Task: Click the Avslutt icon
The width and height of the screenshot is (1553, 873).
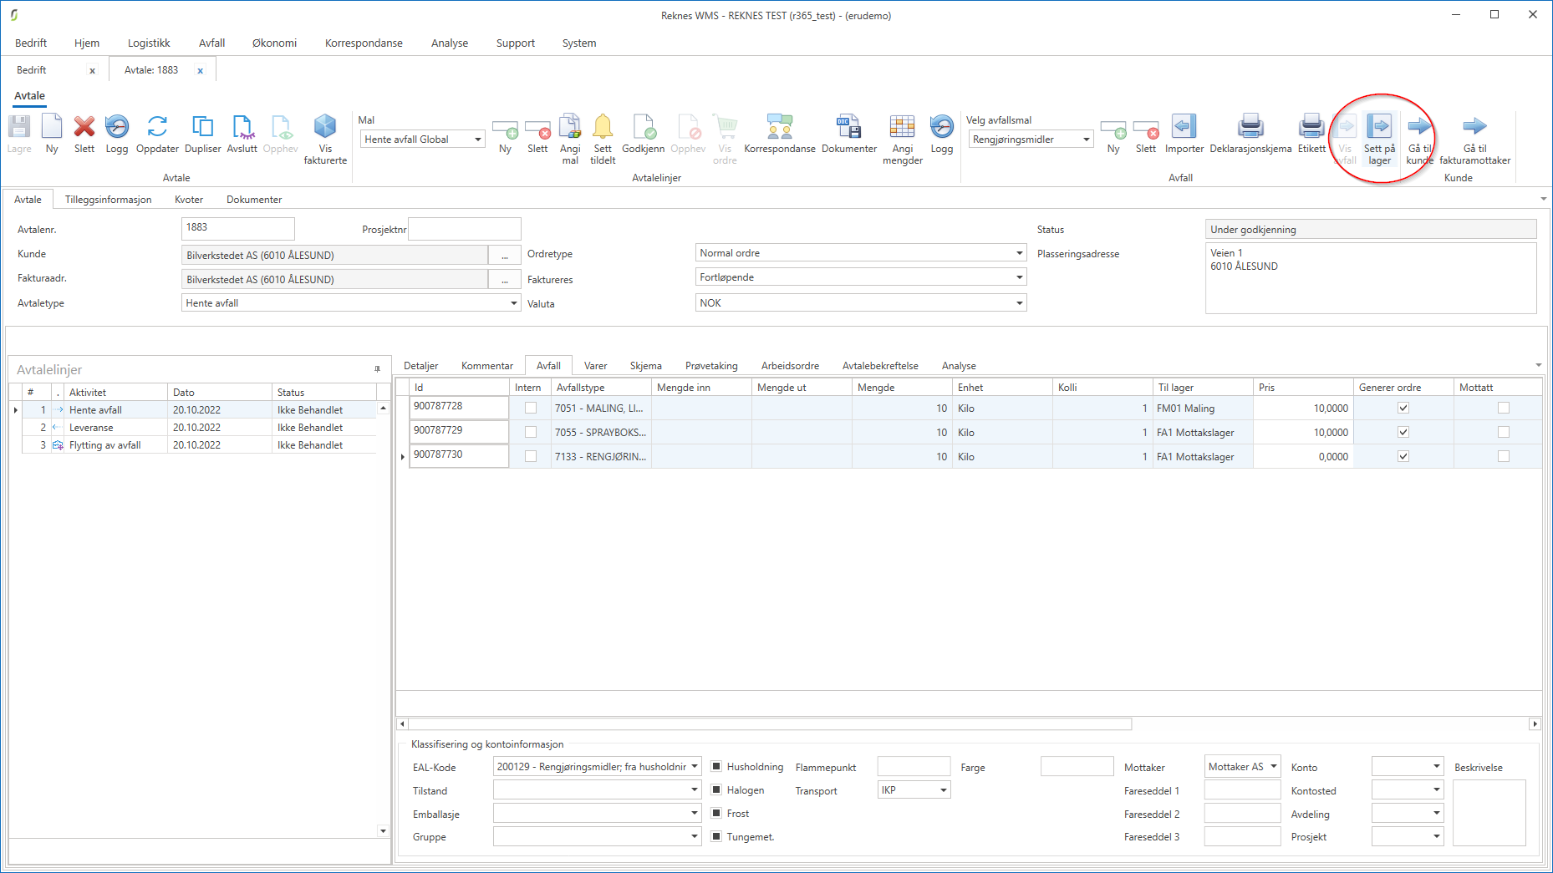Action: point(242,135)
